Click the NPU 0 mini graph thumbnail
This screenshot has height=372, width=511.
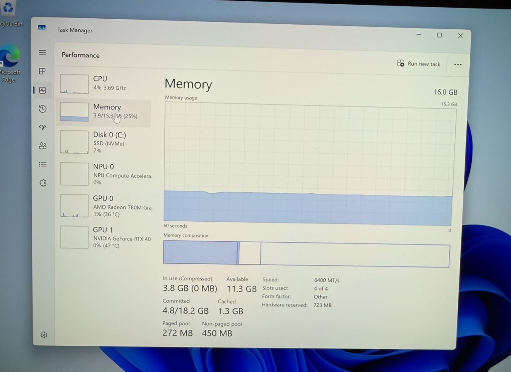[x=74, y=174]
